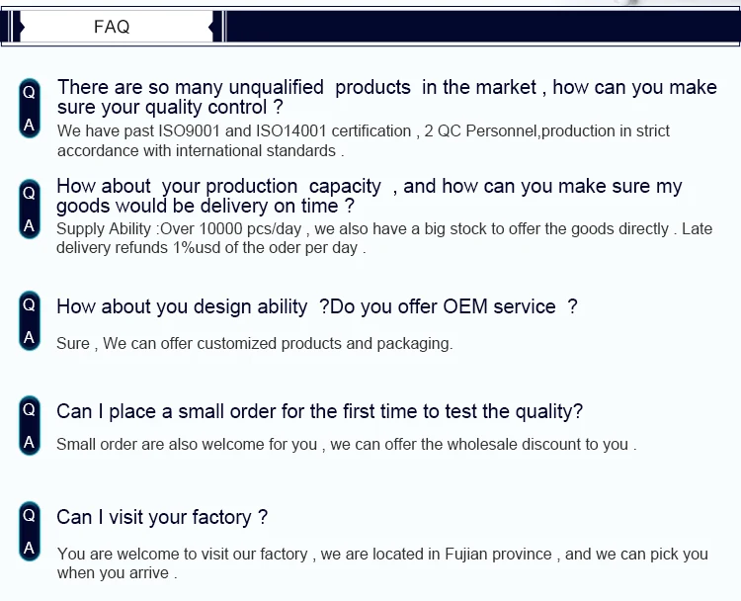Click the A badge next to the Fujian province answer
This screenshot has width=741, height=601.
point(29,547)
